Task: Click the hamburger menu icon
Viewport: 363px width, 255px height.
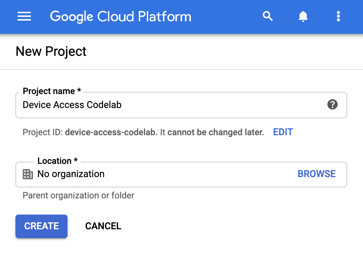Action: [24, 17]
